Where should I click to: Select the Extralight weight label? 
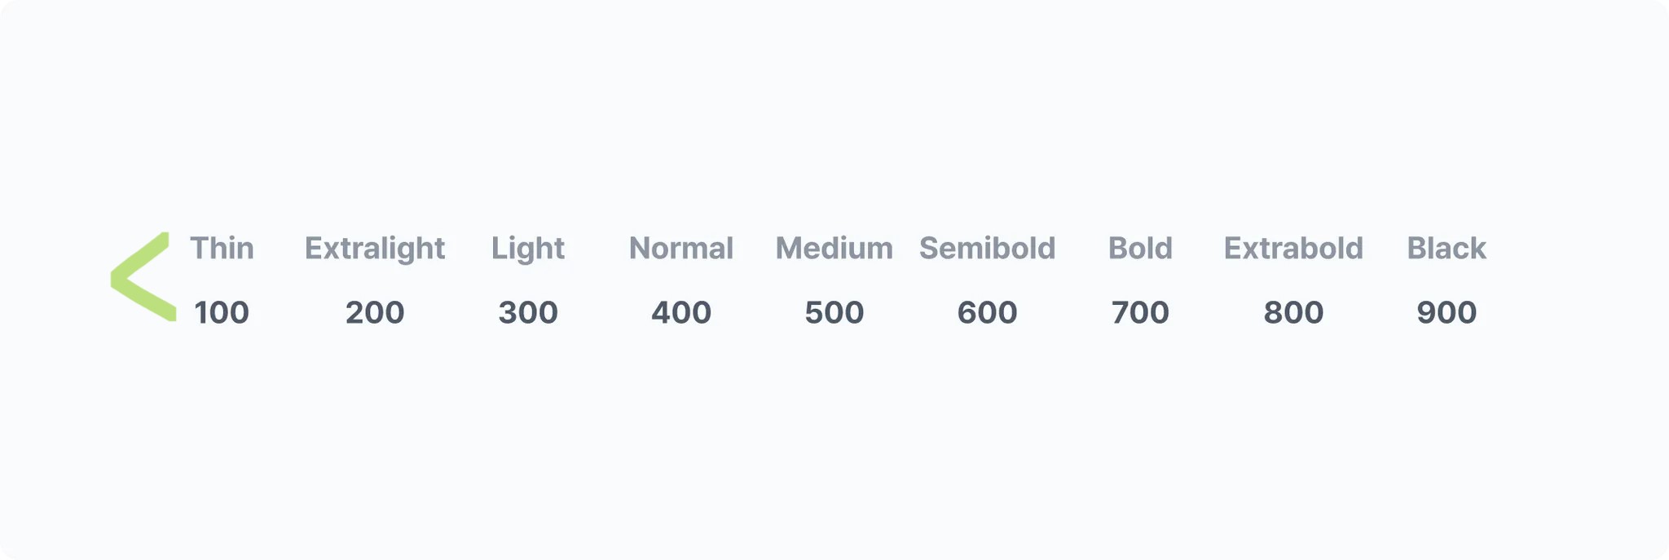pyautogui.click(x=375, y=248)
